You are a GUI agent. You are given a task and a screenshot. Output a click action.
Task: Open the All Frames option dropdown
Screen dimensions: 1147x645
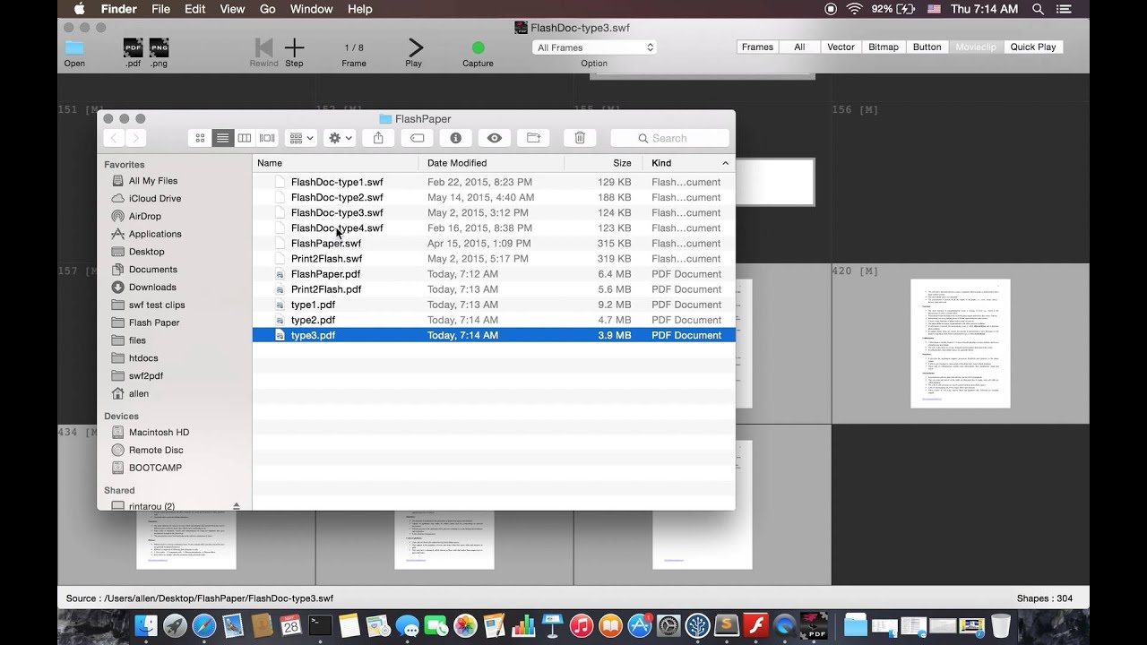click(x=594, y=47)
